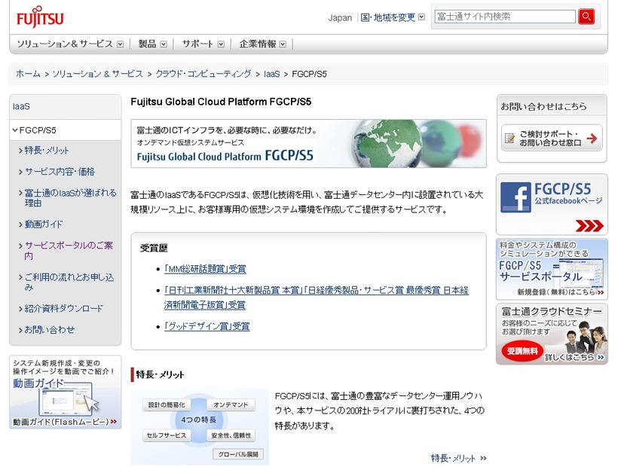Click the 安全性、信頼性 label in diagram
The image size is (618, 467).
pyautogui.click(x=231, y=435)
